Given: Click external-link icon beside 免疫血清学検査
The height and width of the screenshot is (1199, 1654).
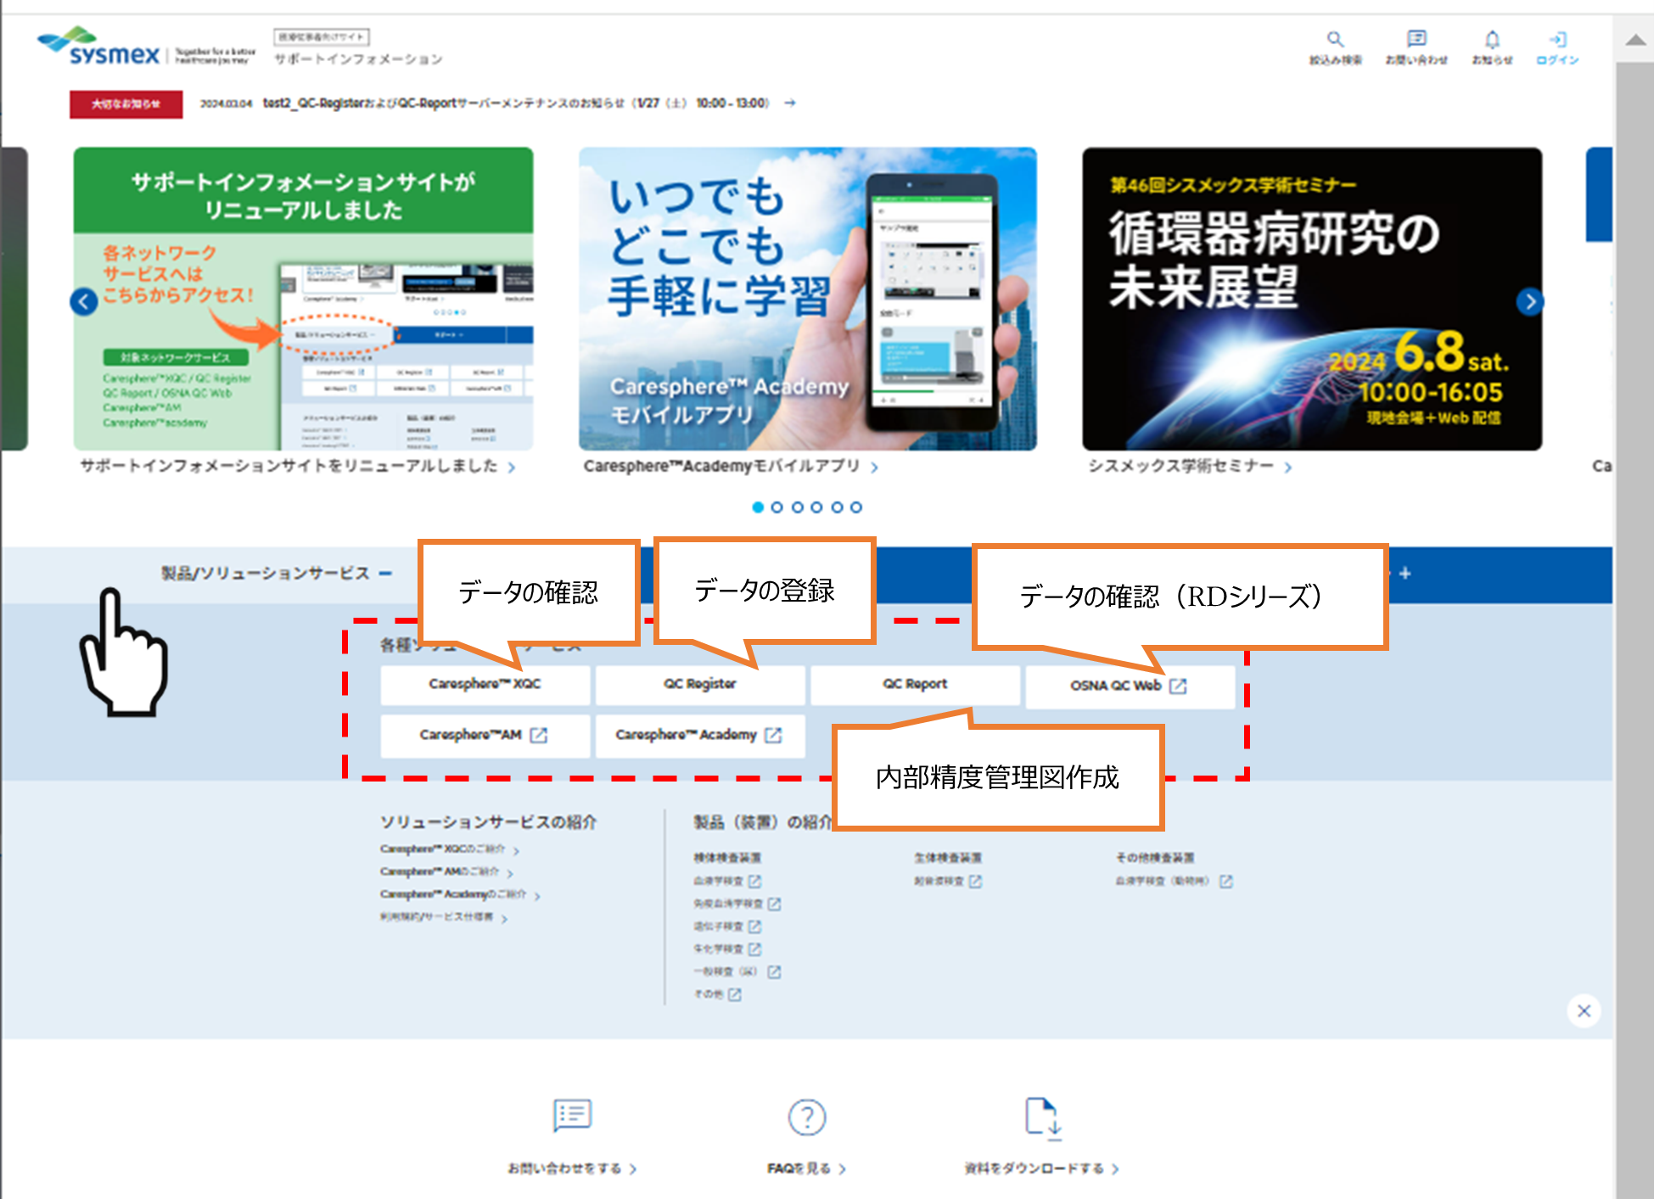Looking at the screenshot, I should 774,904.
